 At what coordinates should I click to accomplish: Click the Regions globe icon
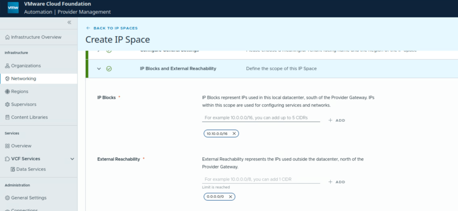7,91
